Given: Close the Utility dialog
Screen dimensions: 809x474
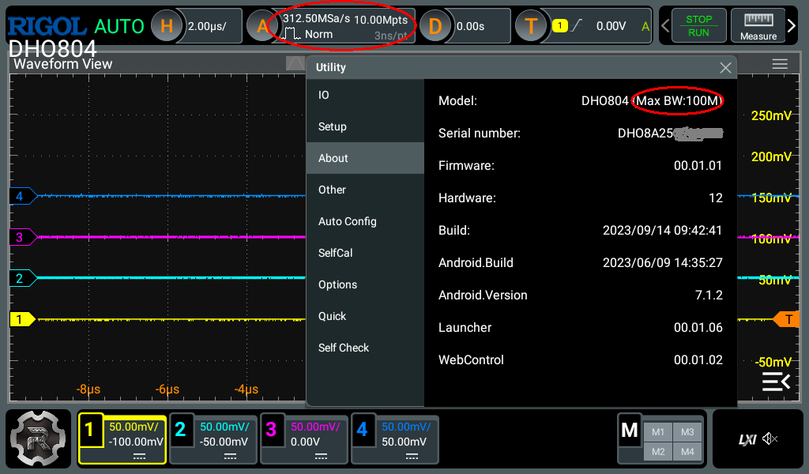Looking at the screenshot, I should click(x=725, y=68).
